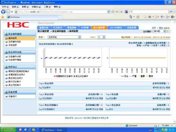Click the blue 其它攻击事件 legend swatch

click(x=74, y=76)
